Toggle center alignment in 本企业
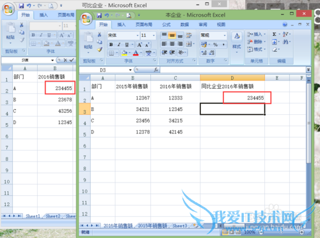The height and width of the screenshot is (238, 320). pyautogui.click(x=172, y=44)
